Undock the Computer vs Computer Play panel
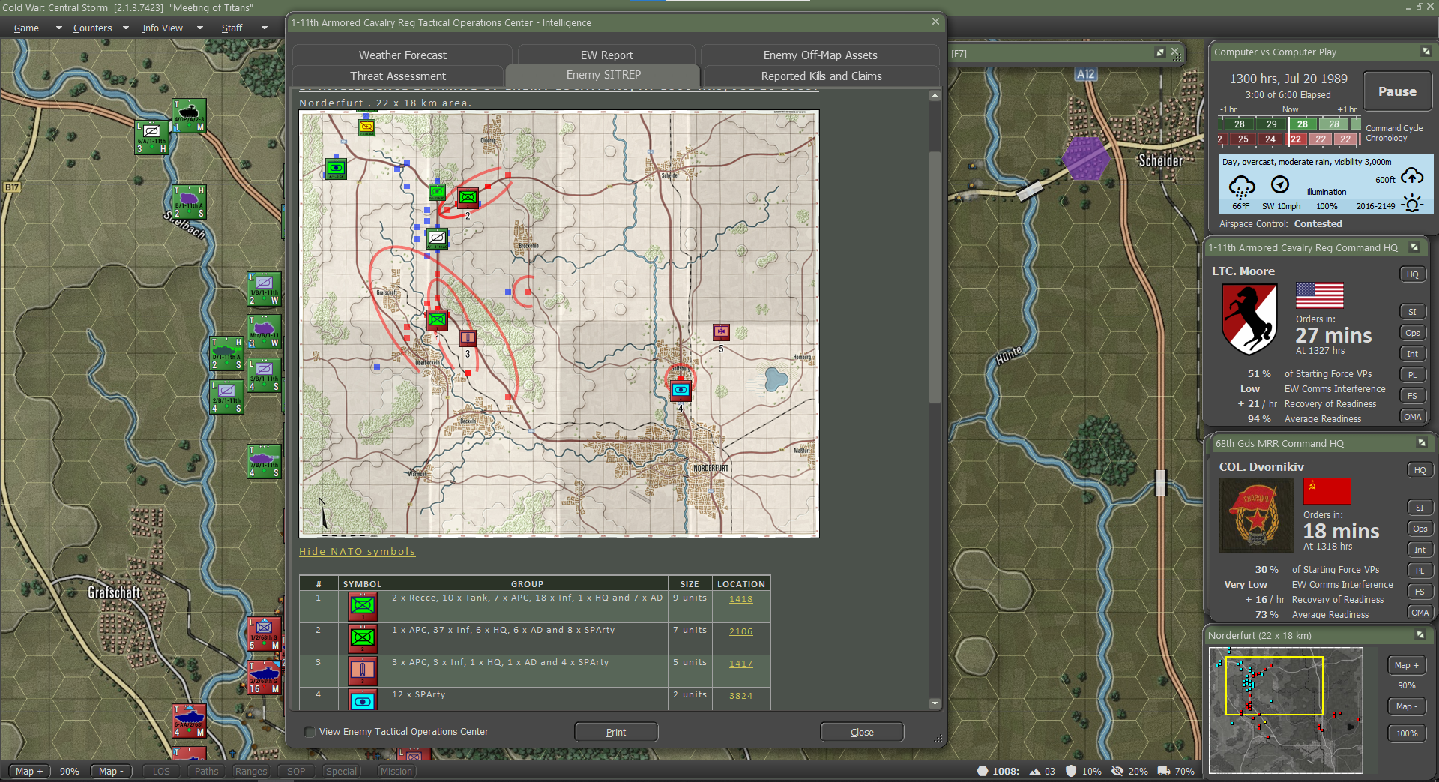This screenshot has width=1439, height=782. 1426,52
